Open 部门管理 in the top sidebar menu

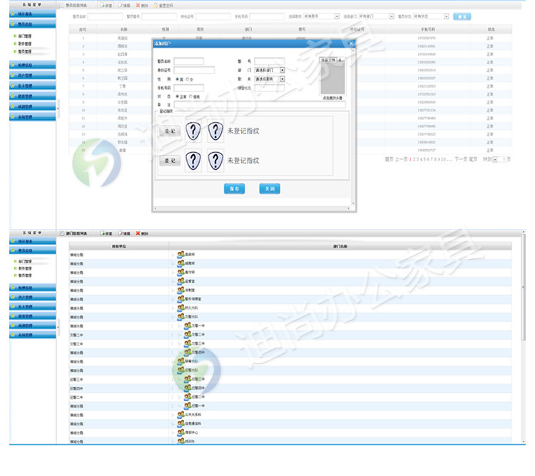(24, 36)
